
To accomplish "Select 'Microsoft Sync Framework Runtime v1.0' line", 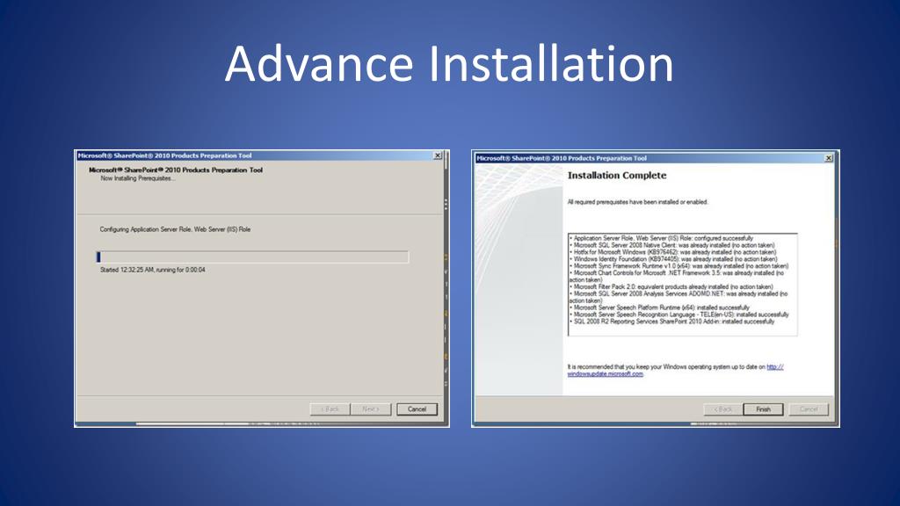I will tap(679, 266).
